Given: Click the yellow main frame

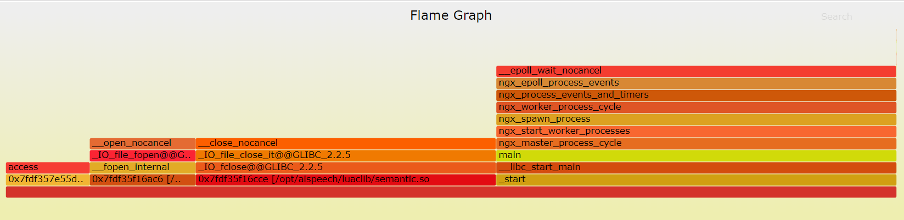Looking at the screenshot, I should tap(696, 155).
